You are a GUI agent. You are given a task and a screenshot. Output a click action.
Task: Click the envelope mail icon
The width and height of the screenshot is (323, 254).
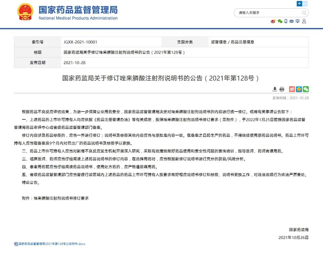[x=292, y=21]
